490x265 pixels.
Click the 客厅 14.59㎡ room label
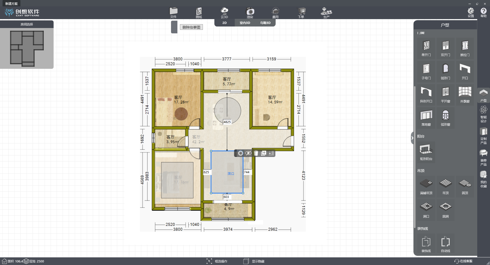point(275,100)
